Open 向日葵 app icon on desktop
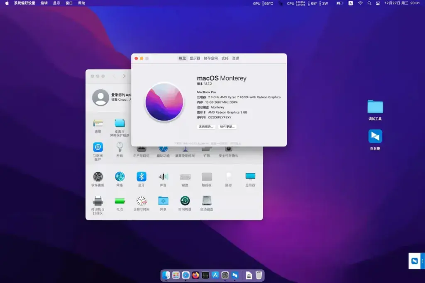This screenshot has width=425, height=283. [x=375, y=140]
